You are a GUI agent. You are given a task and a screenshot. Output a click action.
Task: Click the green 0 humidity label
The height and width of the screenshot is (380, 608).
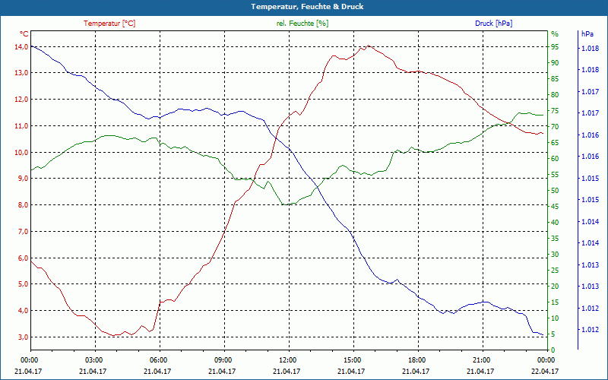click(553, 350)
